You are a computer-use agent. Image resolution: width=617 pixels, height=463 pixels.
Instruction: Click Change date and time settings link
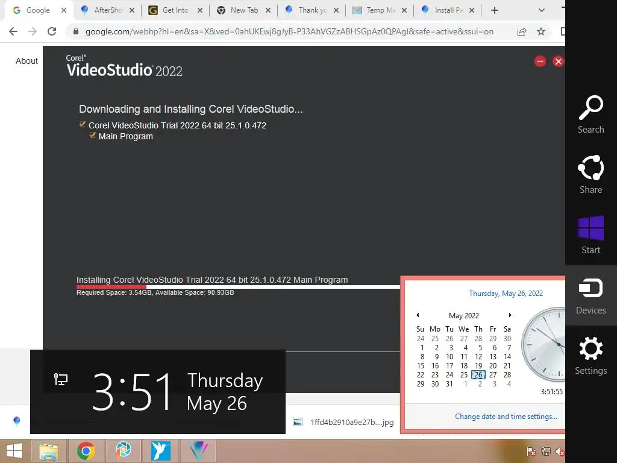point(506,417)
